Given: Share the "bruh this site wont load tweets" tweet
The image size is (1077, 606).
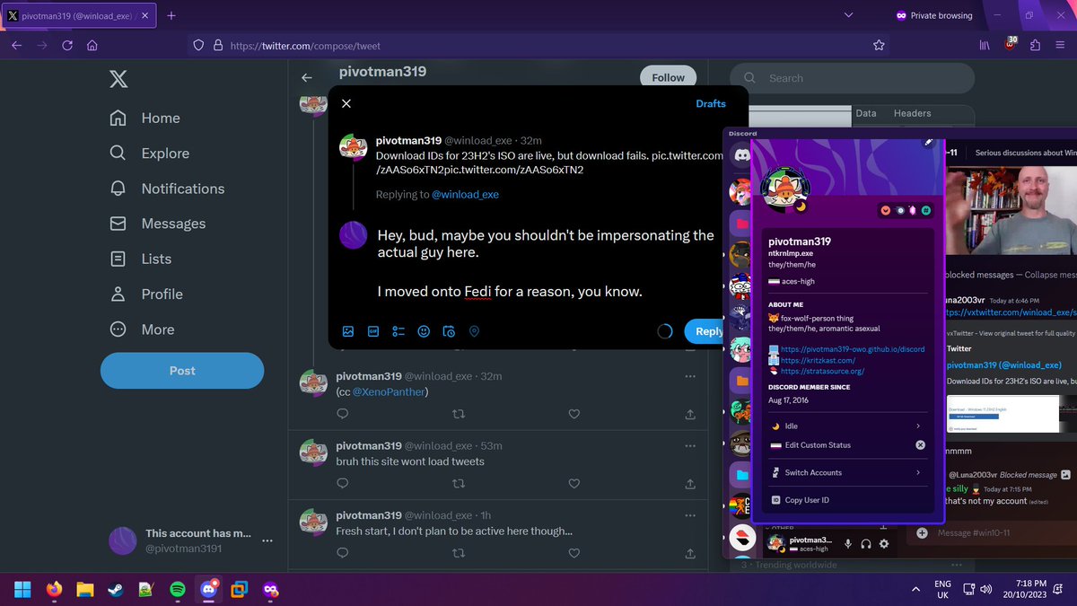Looking at the screenshot, I should (689, 483).
